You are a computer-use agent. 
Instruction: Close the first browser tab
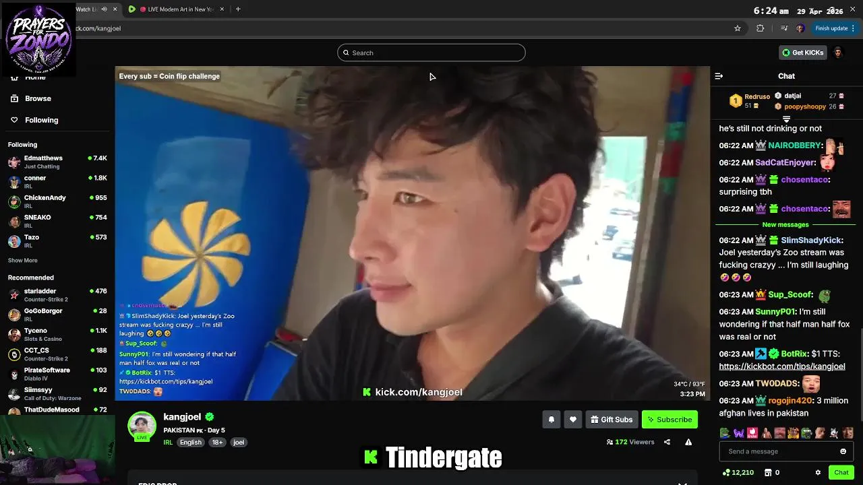(115, 9)
